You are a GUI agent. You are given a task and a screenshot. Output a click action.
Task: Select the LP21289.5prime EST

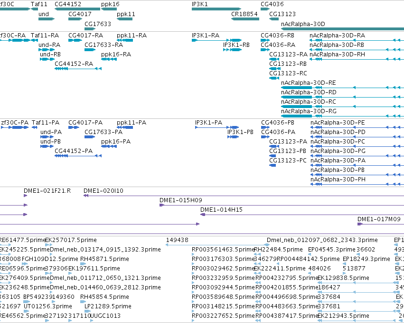87,311
